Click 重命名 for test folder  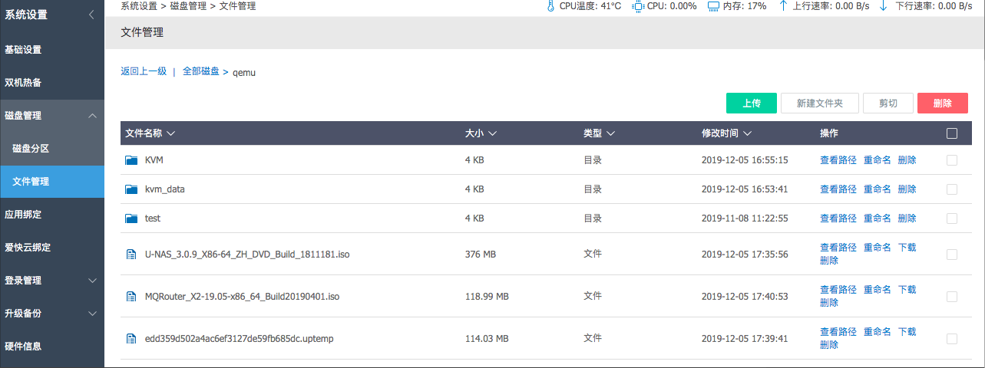(x=878, y=219)
